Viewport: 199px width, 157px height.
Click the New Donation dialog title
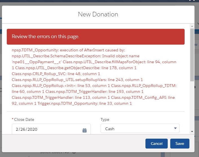pyautogui.click(x=98, y=14)
